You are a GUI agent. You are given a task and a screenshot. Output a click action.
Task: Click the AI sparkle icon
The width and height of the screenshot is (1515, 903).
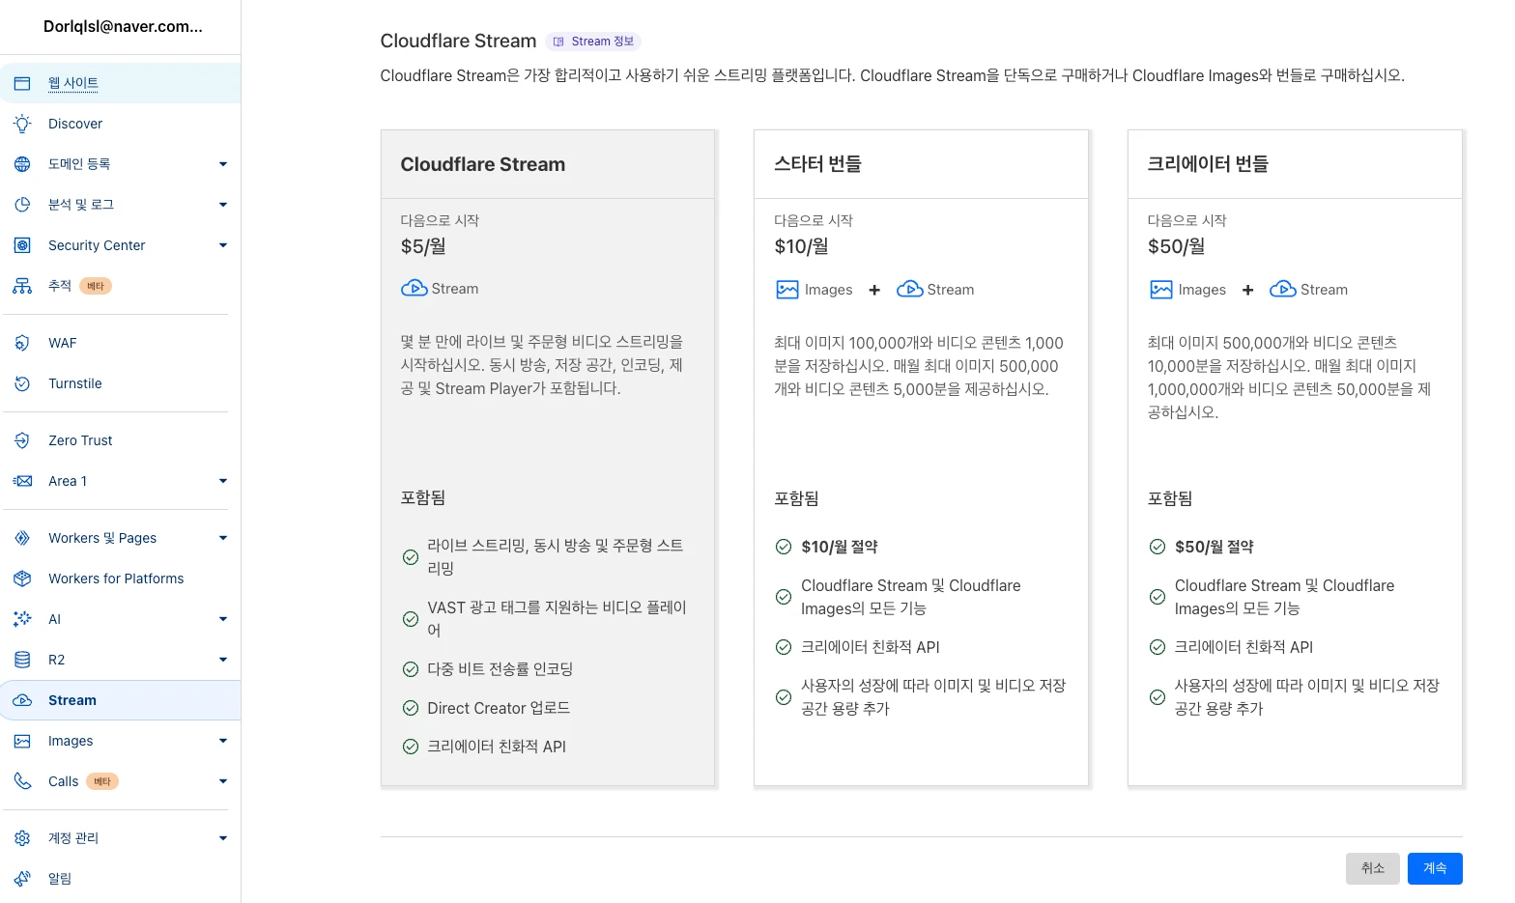(x=22, y=619)
